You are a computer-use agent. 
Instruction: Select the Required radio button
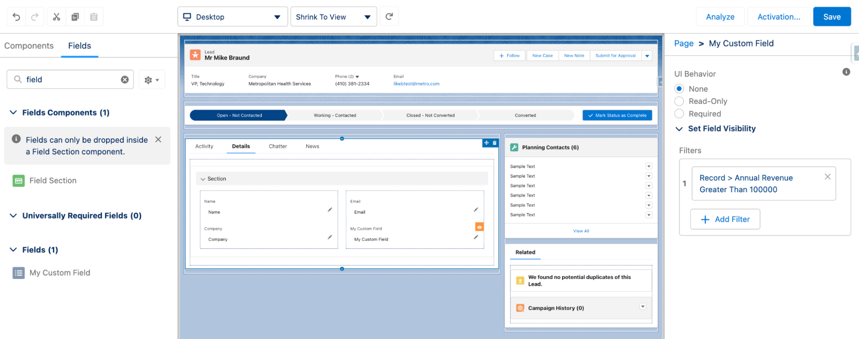click(x=679, y=114)
